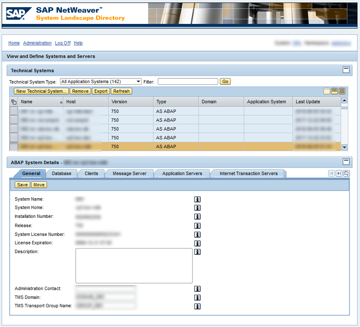The width and height of the screenshot is (360, 327).
Task: Click the copy rows icon in table header
Action: pos(13,101)
